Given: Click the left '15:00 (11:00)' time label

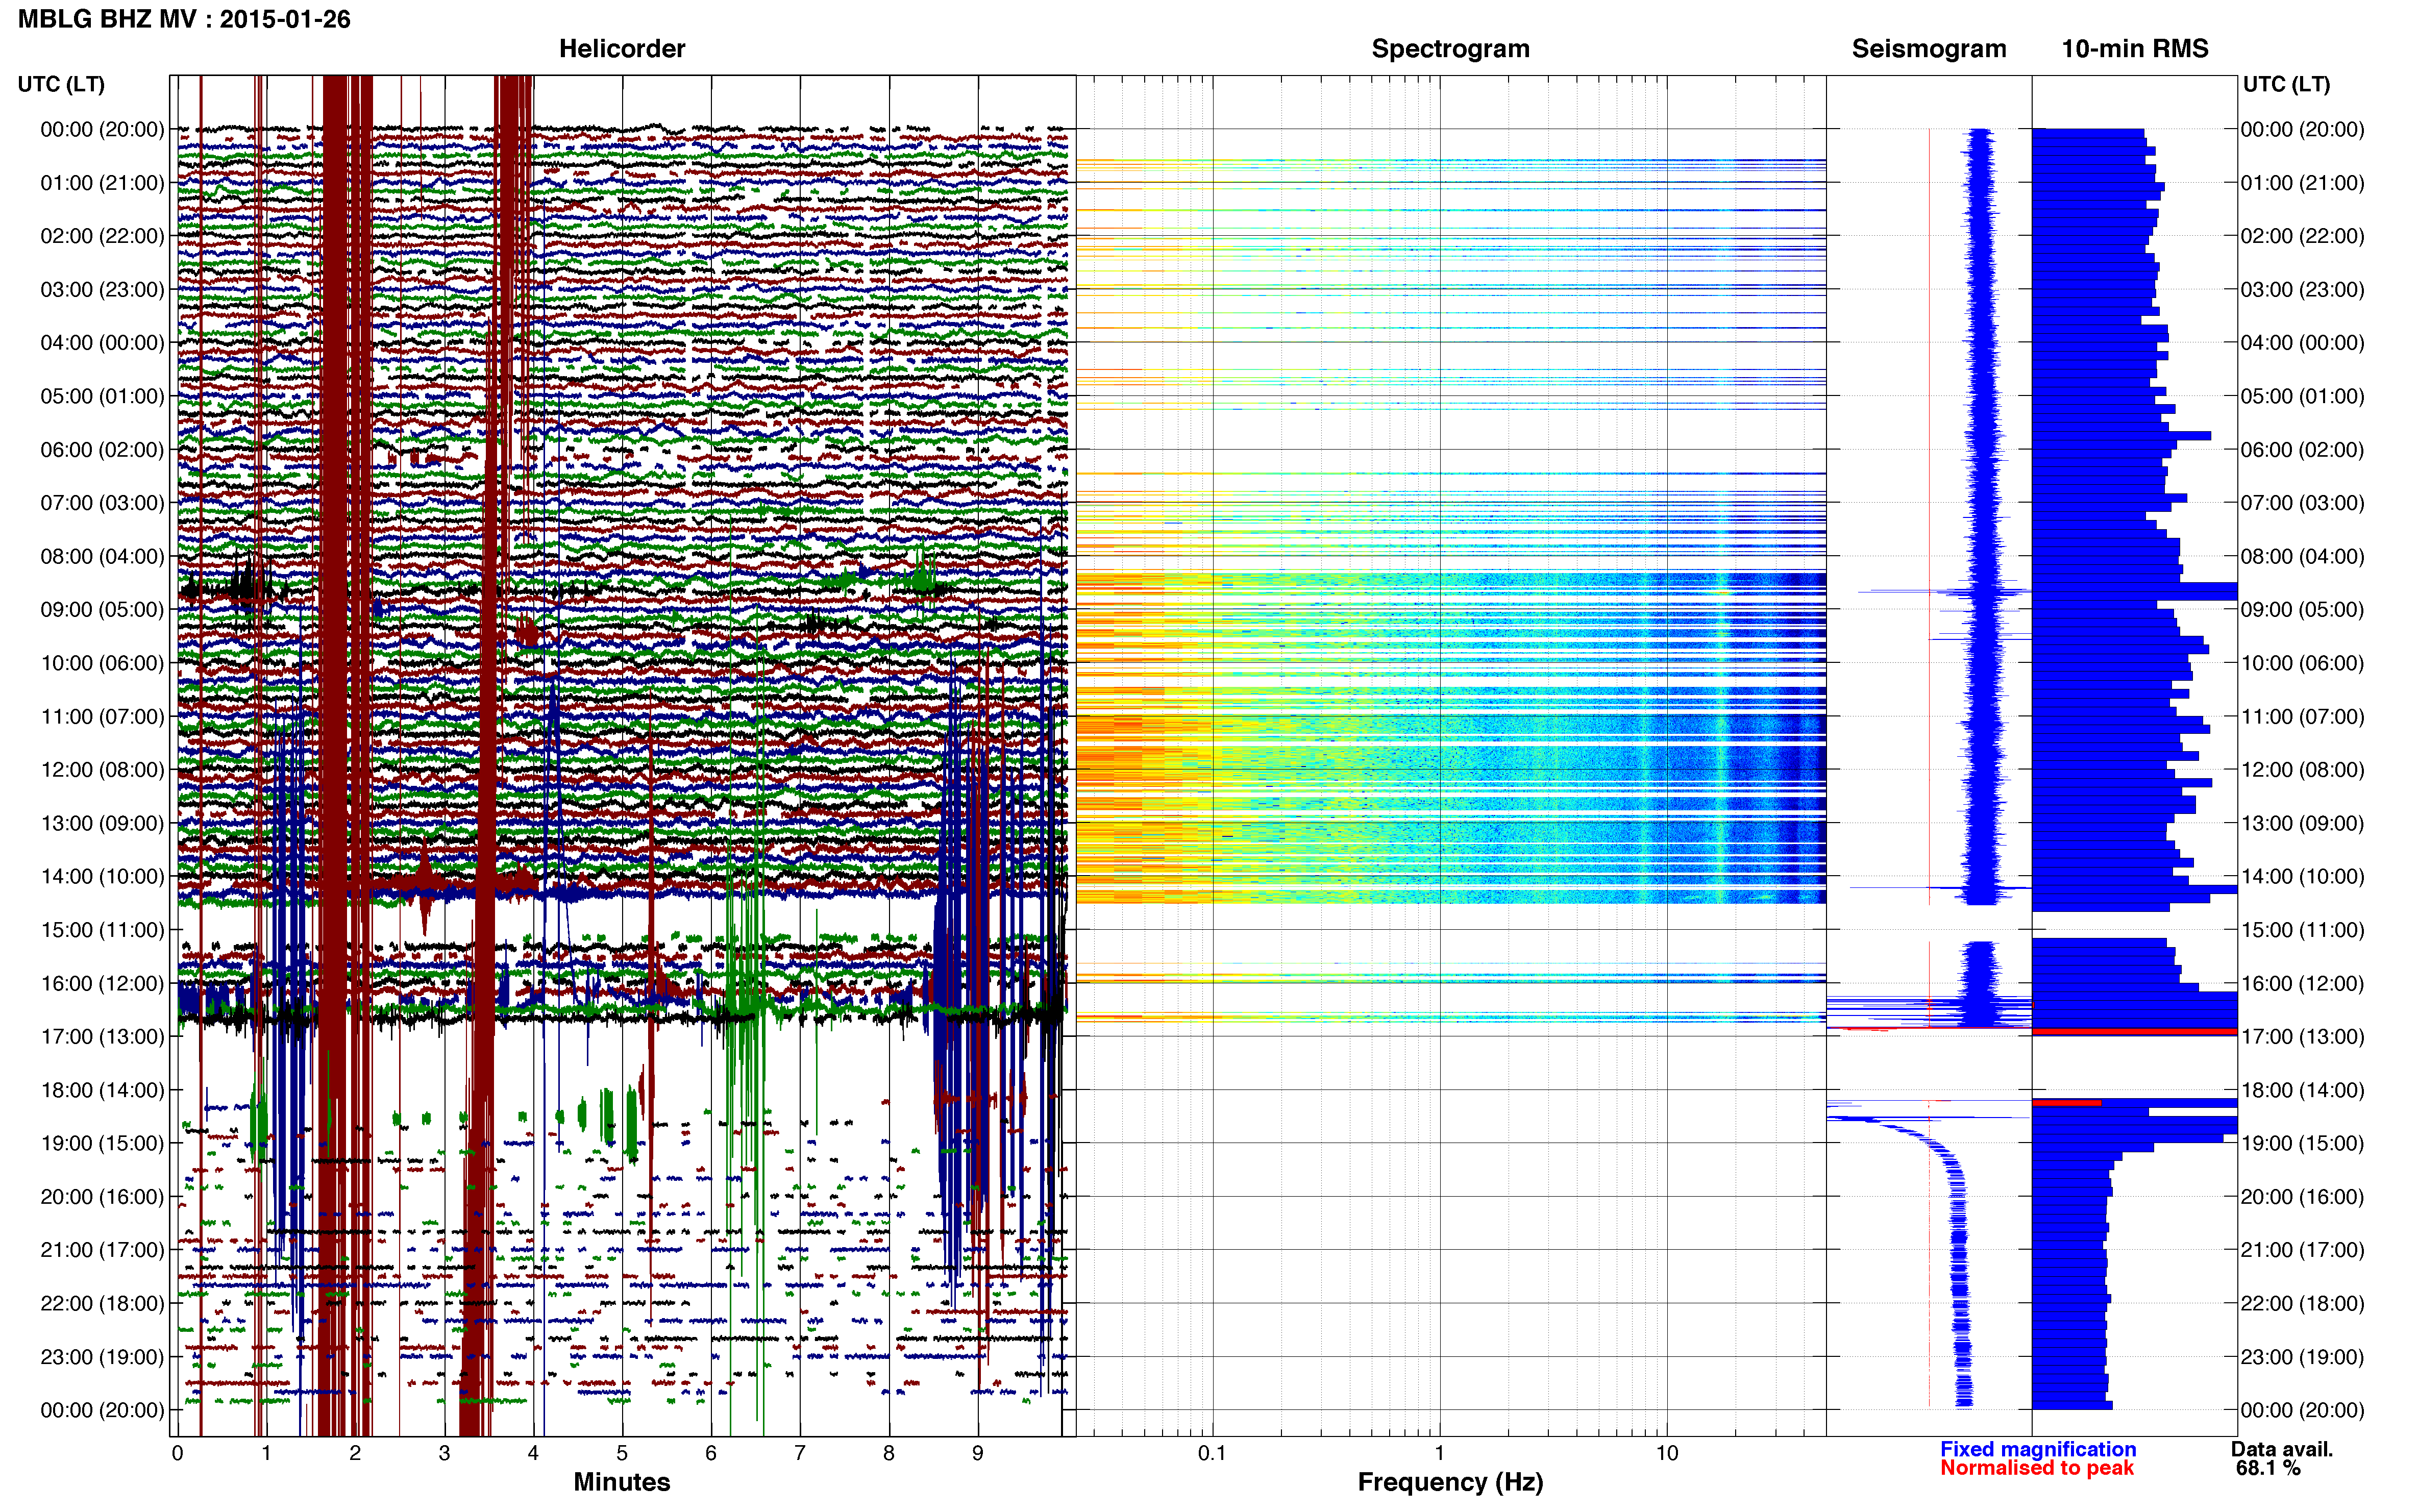Looking at the screenshot, I should click(102, 930).
